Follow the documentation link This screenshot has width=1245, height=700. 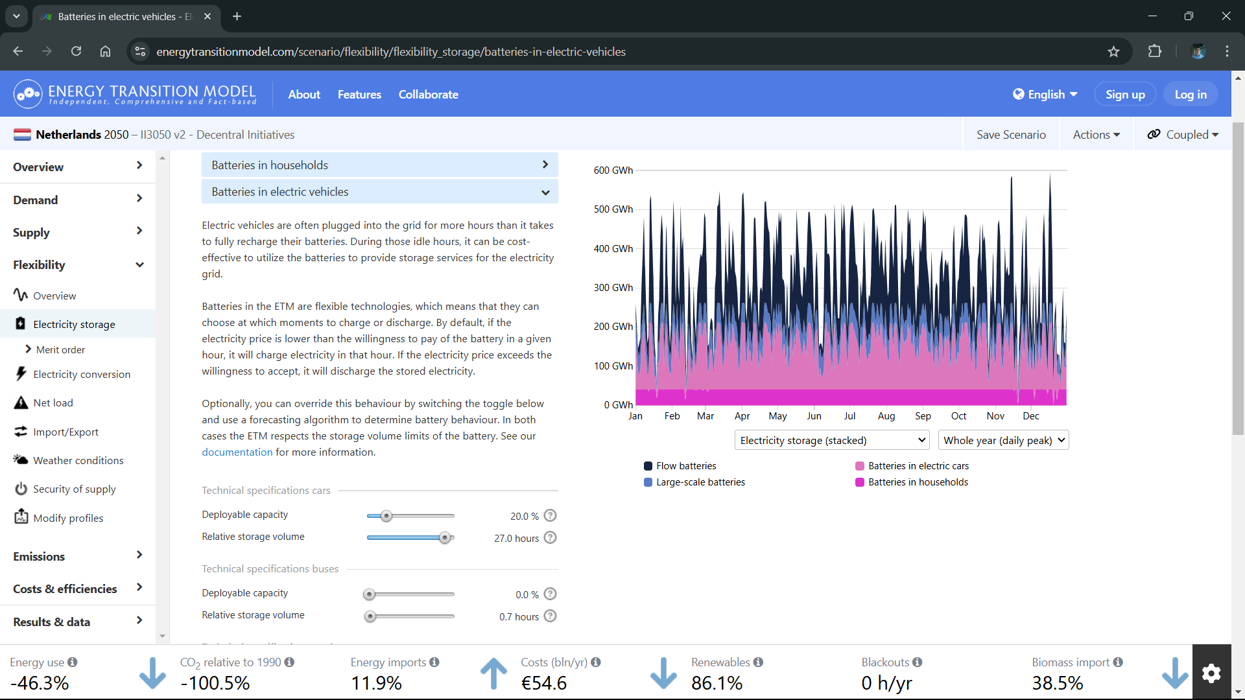tap(237, 452)
